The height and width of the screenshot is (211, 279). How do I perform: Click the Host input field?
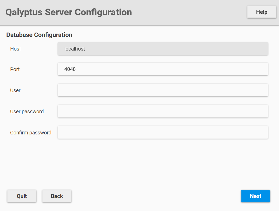(163, 48)
